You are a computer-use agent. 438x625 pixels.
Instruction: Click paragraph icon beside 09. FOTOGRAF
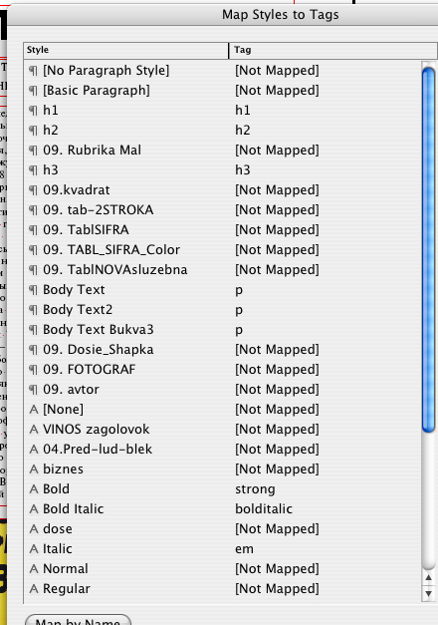point(34,370)
